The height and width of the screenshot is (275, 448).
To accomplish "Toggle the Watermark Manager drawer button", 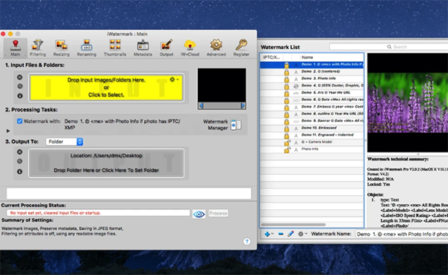I will click(236, 125).
